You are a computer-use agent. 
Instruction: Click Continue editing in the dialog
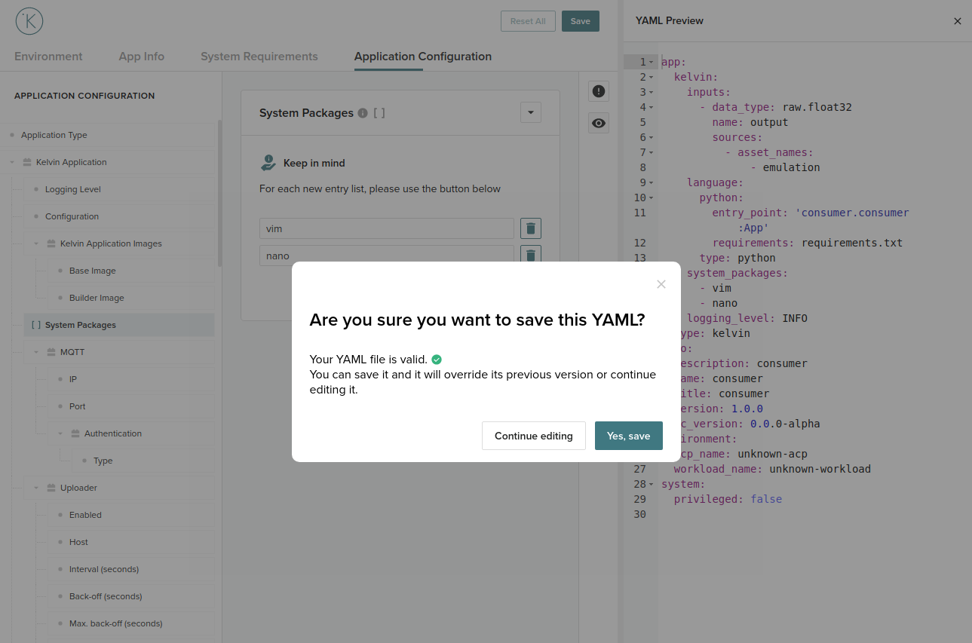(534, 436)
